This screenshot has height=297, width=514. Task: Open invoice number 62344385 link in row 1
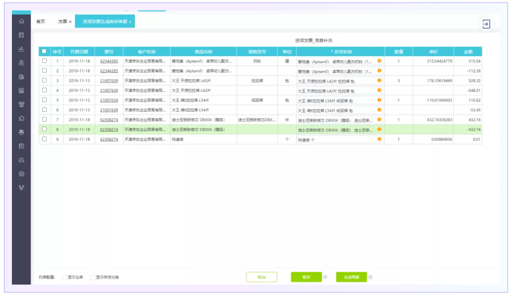109,61
